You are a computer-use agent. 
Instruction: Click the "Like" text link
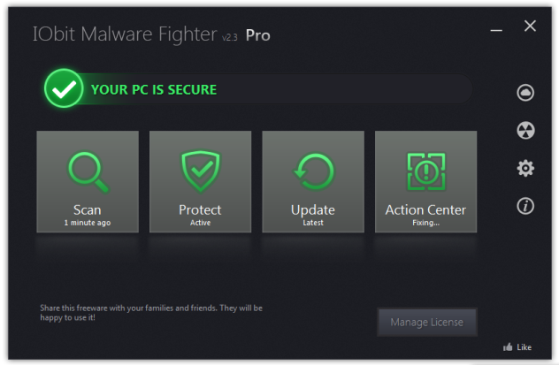[x=525, y=347]
